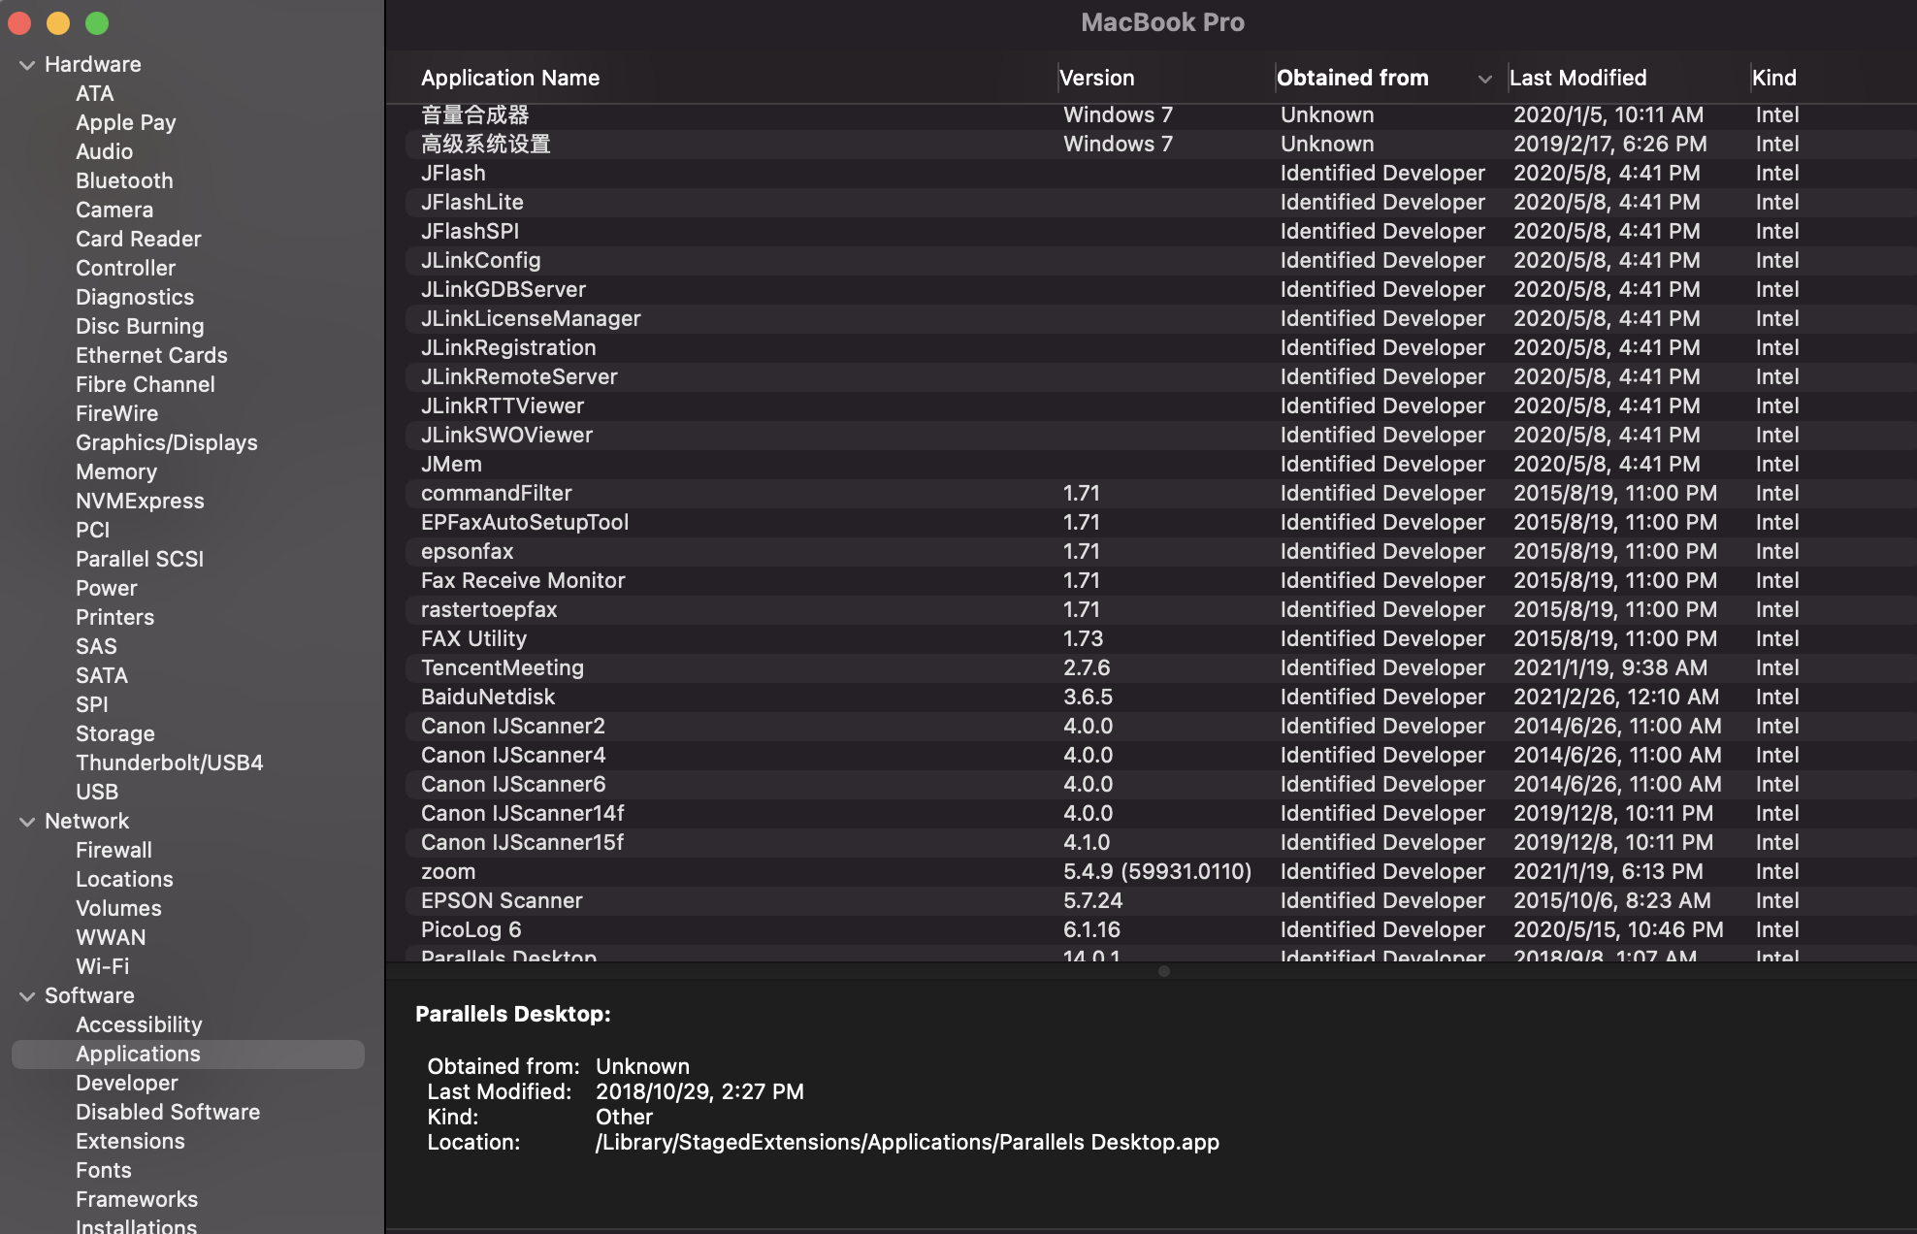Image resolution: width=1917 pixels, height=1234 pixels.
Task: Open Graphics/Displays hardware section
Action: click(166, 442)
